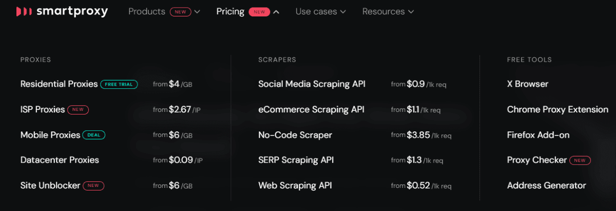Click the 'from $0.52 /1k req' price
The width and height of the screenshot is (616, 211).
point(421,185)
